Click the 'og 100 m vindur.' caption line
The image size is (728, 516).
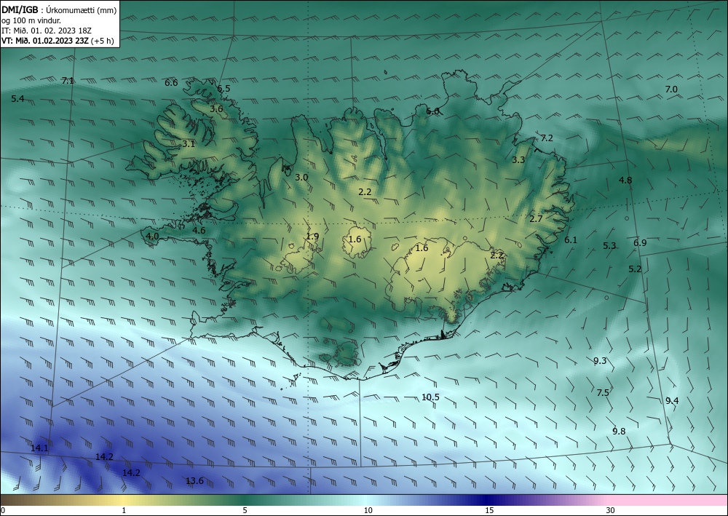31,20
